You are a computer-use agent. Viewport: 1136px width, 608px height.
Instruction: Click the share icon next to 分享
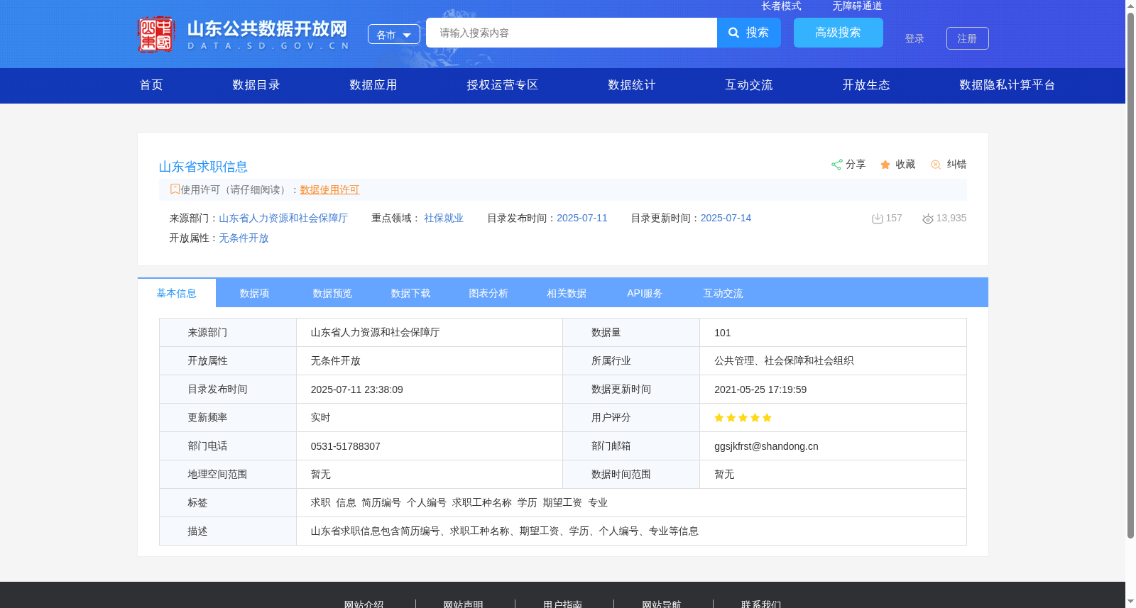(x=836, y=165)
